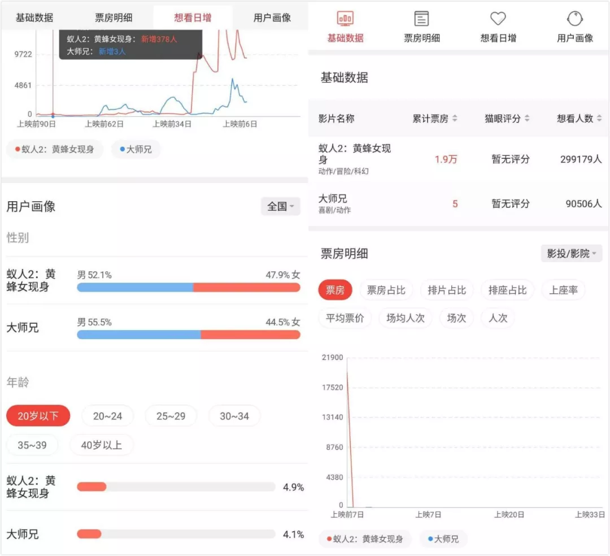Toggle 大师兄 legend in 想看日增 chart
The image size is (610, 556).
pos(136,149)
